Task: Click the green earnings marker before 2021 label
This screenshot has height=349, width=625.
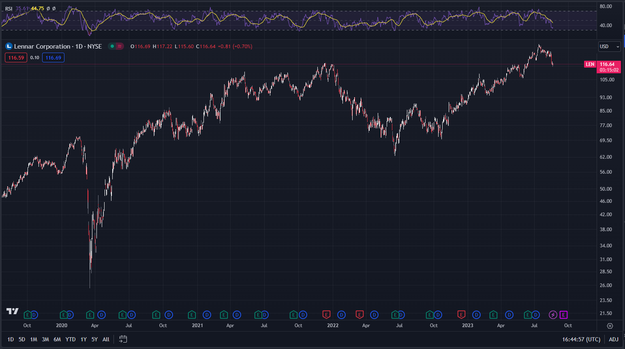Action: tap(192, 315)
